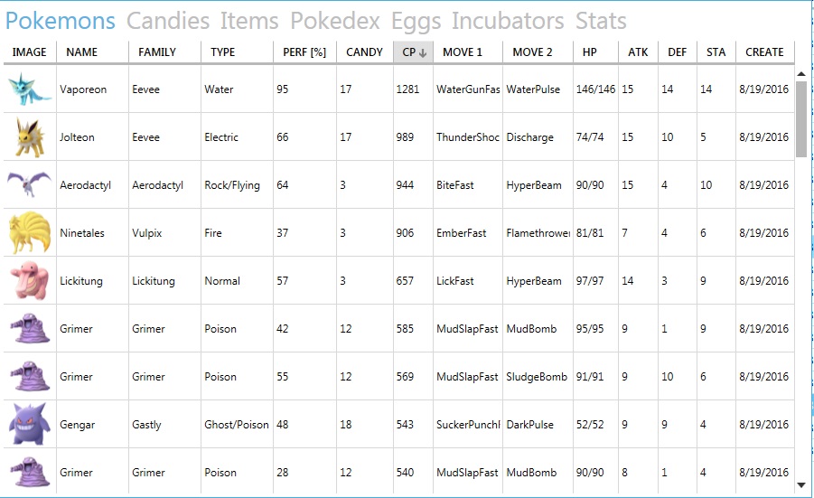Click the Jolteon sprite icon

coord(29,137)
